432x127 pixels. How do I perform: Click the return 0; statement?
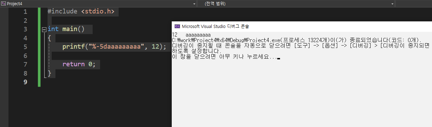click(79, 64)
